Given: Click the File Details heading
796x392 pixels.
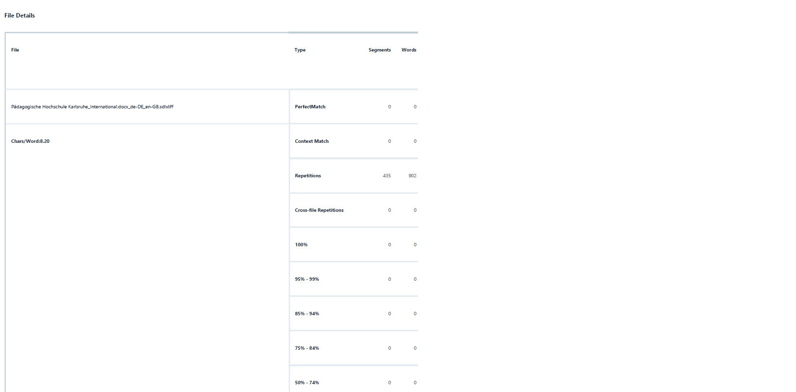Looking at the screenshot, I should 19,16.
